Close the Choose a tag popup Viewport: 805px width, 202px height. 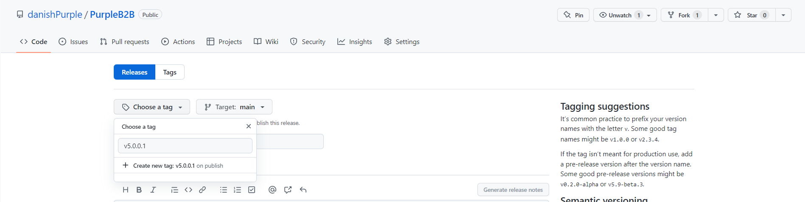tap(249, 126)
